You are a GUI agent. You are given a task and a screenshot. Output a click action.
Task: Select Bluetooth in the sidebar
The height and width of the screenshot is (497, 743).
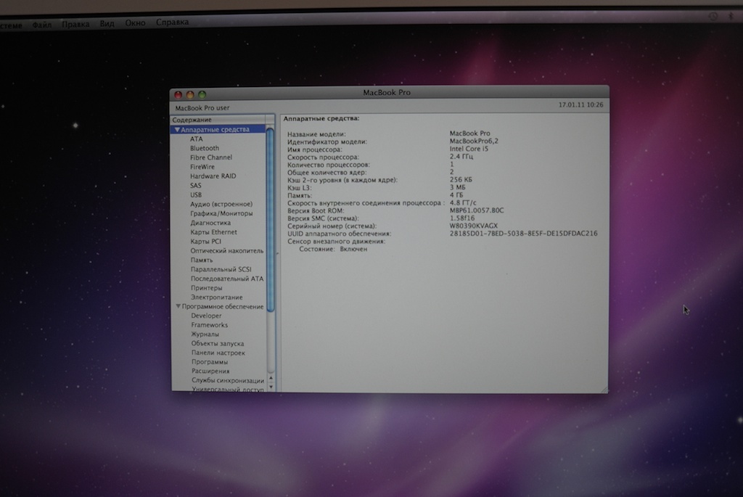204,148
